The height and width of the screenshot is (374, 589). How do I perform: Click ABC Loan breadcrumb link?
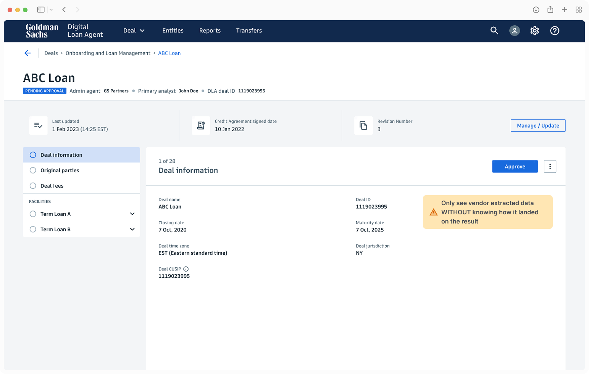pos(169,53)
